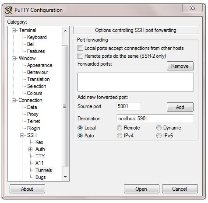Select the Remote radio button

point(120,128)
